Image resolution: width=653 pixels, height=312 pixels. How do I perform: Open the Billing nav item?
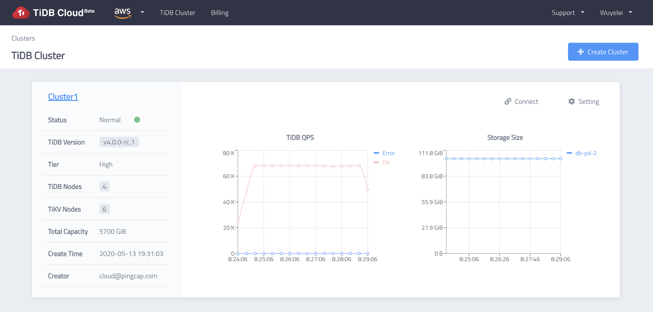tap(220, 13)
